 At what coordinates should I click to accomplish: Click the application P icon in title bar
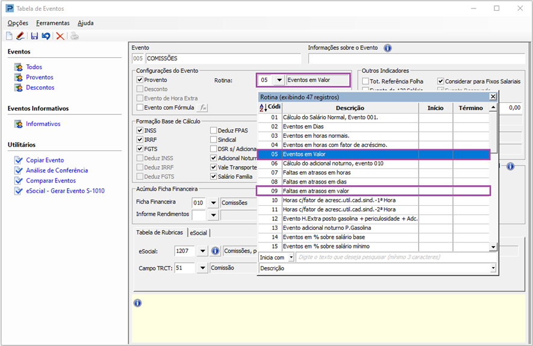coord(10,8)
